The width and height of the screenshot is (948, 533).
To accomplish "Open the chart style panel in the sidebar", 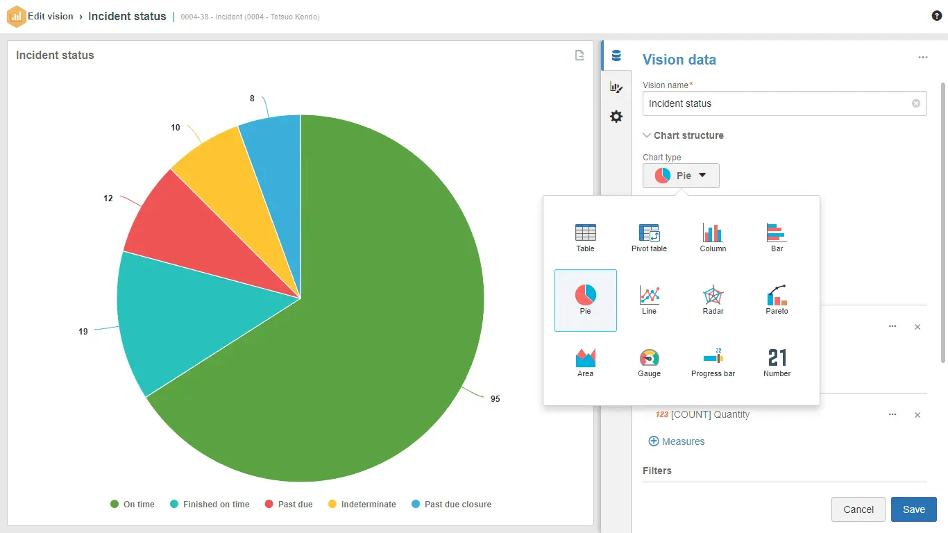I will [616, 87].
